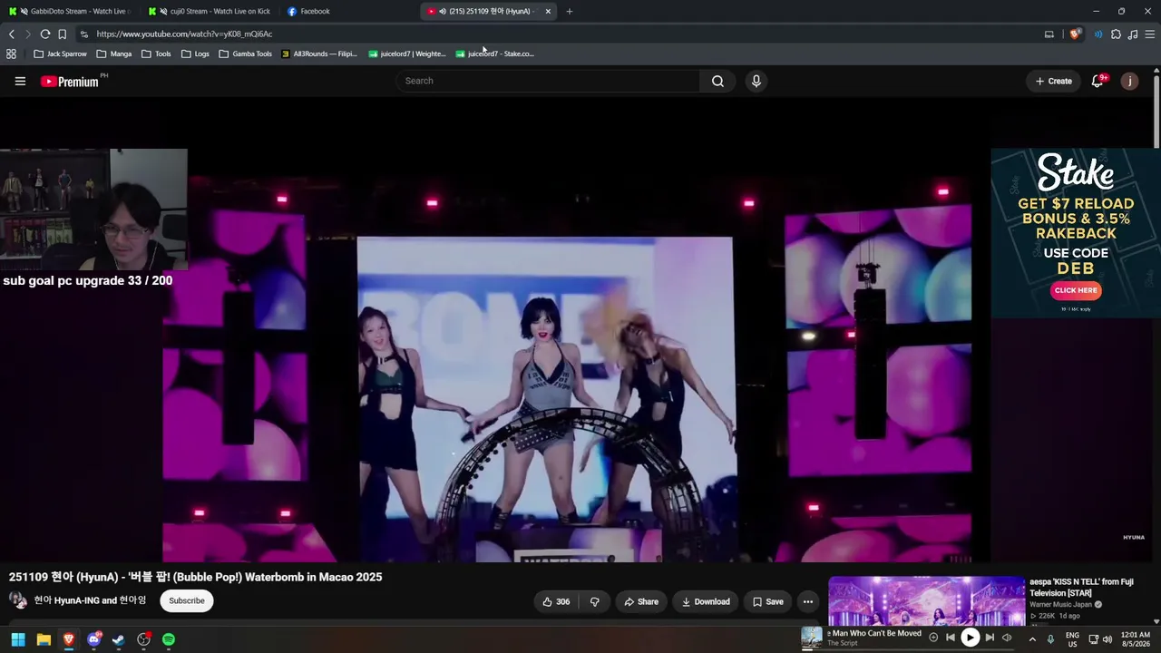This screenshot has width=1161, height=653.
Task: Open File Explorer from the taskbar
Action: pos(43,639)
